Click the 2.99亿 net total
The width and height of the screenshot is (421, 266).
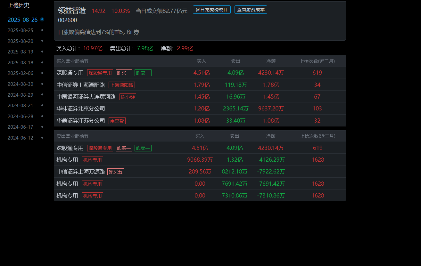tap(185, 49)
